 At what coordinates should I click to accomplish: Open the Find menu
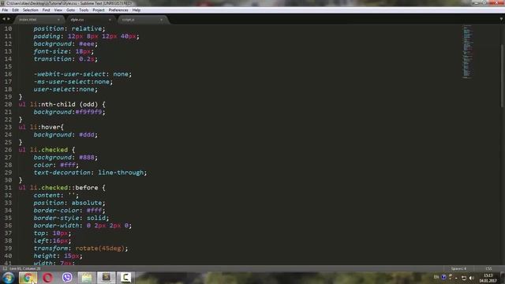coord(46,10)
